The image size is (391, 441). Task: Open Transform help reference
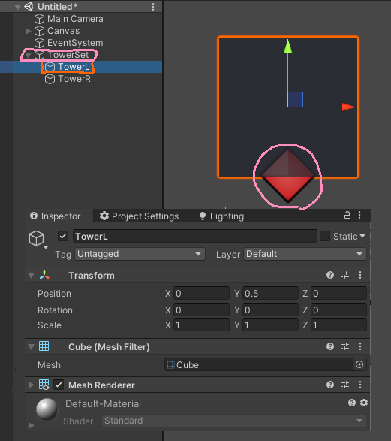pyautogui.click(x=330, y=275)
